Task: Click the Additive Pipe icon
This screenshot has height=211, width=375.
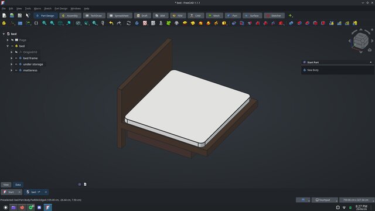Action: [209, 23]
